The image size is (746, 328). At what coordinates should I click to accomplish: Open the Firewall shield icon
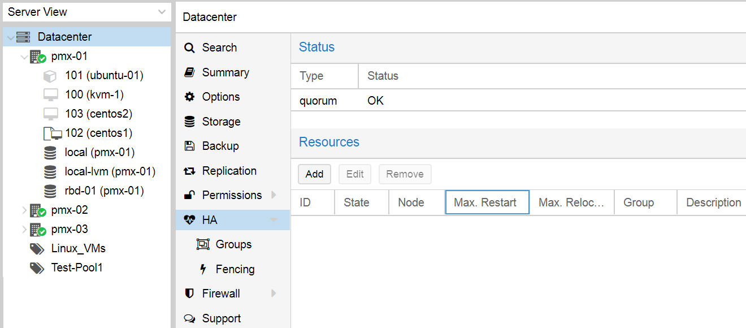190,294
